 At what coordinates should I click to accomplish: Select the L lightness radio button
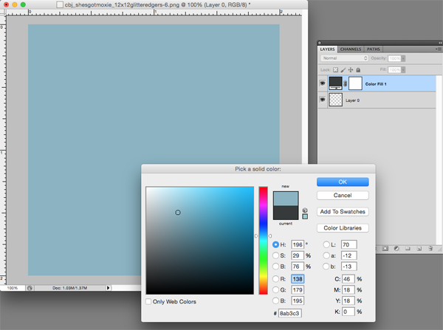pos(326,244)
